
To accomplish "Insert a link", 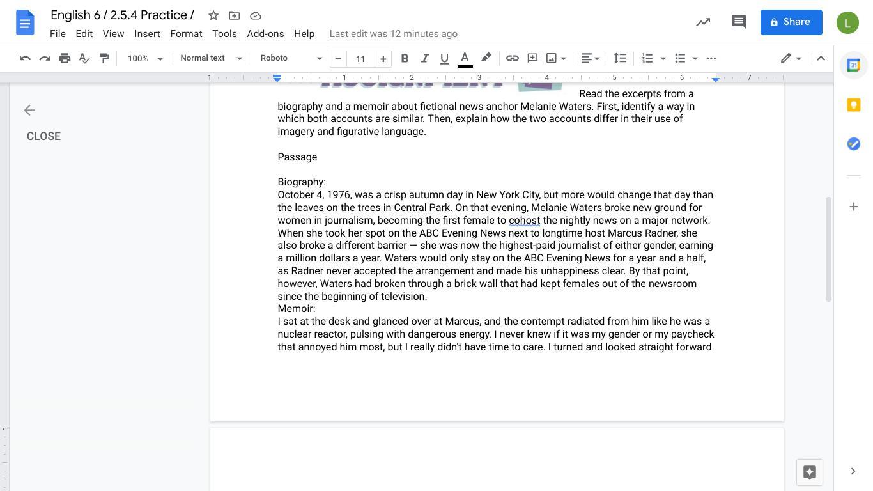I will (x=513, y=58).
